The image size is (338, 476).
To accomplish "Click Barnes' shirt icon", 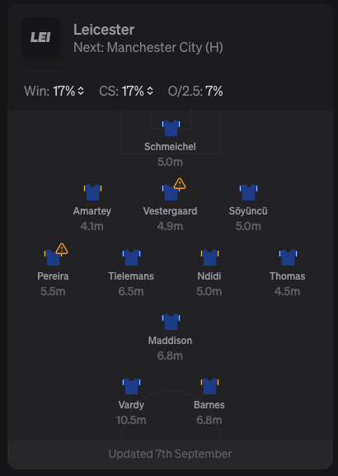I will click(209, 386).
